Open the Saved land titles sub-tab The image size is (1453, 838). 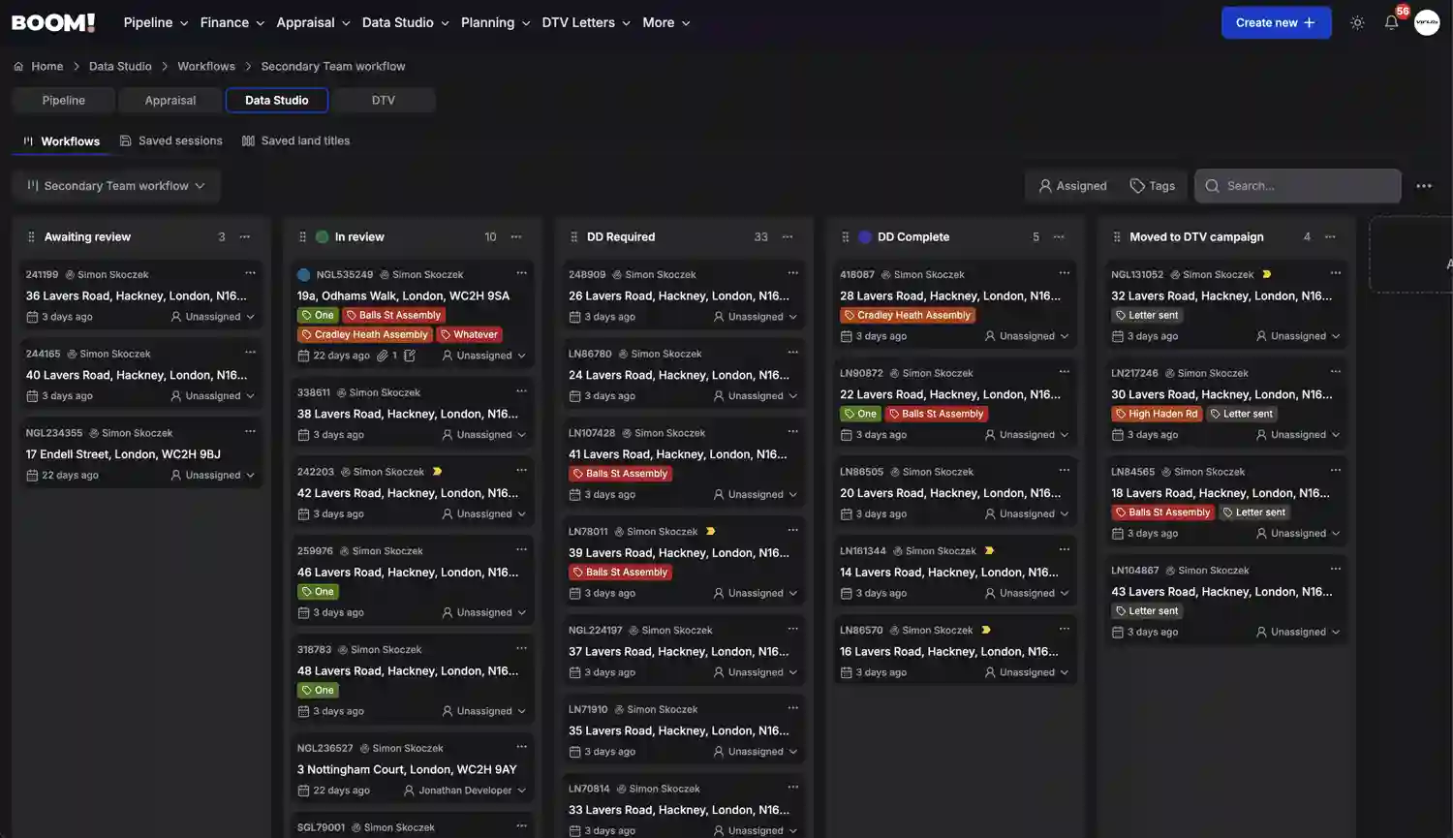(x=295, y=140)
